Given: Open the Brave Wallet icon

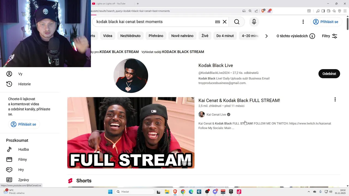Looking at the screenshot, I should [x=329, y=11].
